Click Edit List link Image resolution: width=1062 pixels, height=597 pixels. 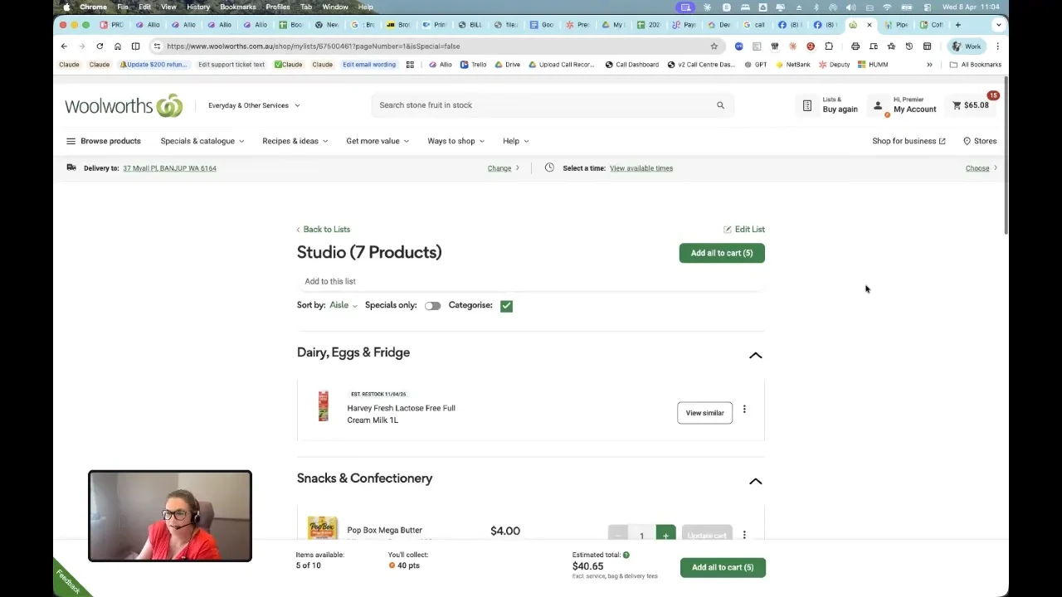[744, 230]
